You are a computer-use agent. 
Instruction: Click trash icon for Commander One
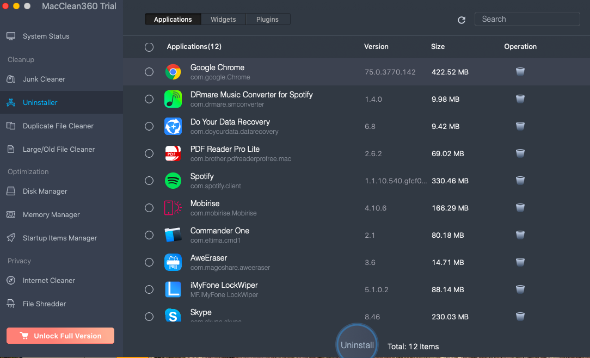coord(520,234)
